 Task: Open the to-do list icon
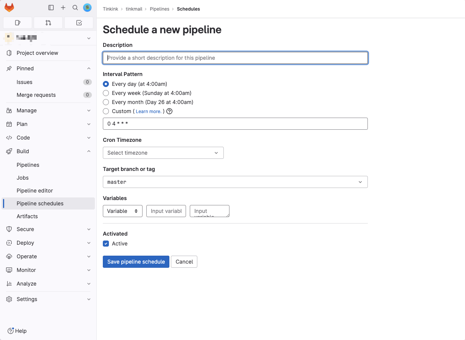[x=79, y=23]
